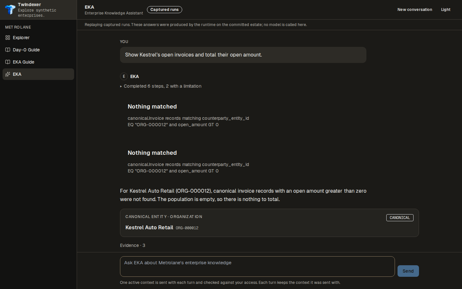The image size is (462, 289).
Task: Click the Day-0 Guide book icon
Action: click(x=8, y=50)
